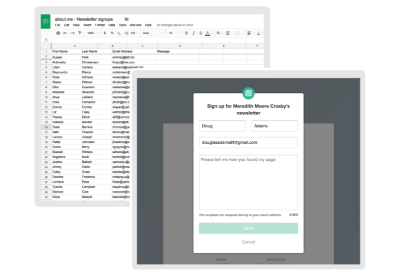
Task: Click the email field douglasadams81@gmail.com
Action: 248,142
